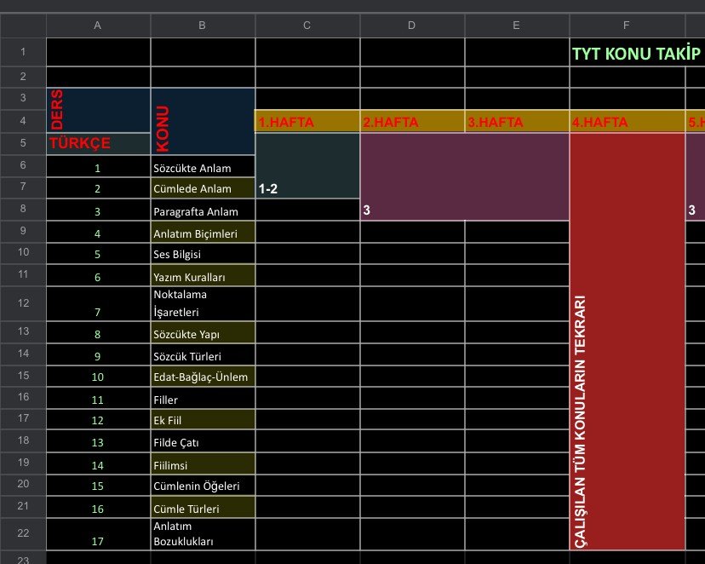Select the column A header
This screenshot has width=705, height=564.
tap(98, 26)
